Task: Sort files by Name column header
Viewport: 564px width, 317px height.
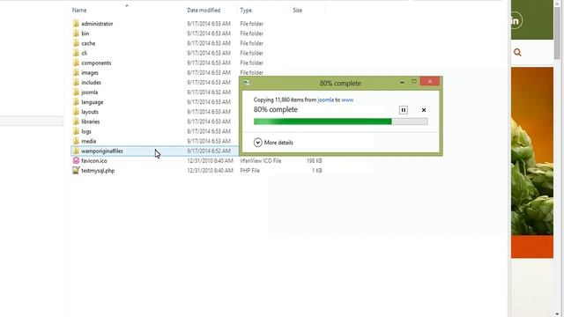Action: pos(79,11)
